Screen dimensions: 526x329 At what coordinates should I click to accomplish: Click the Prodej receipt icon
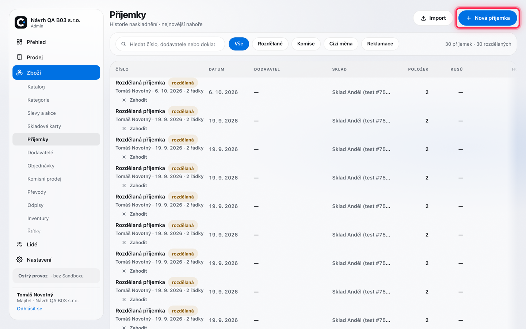click(19, 57)
